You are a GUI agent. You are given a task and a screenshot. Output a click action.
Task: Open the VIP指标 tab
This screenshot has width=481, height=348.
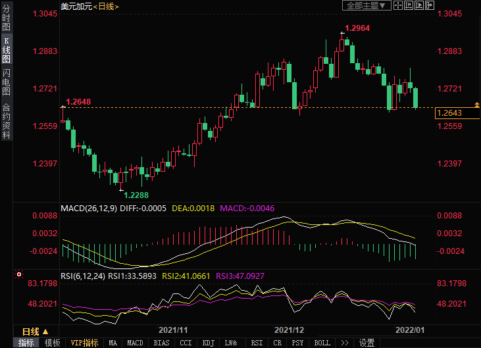[x=84, y=343]
